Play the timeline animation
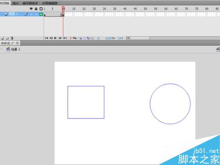This screenshot has height=165, width=220. click(55, 38)
